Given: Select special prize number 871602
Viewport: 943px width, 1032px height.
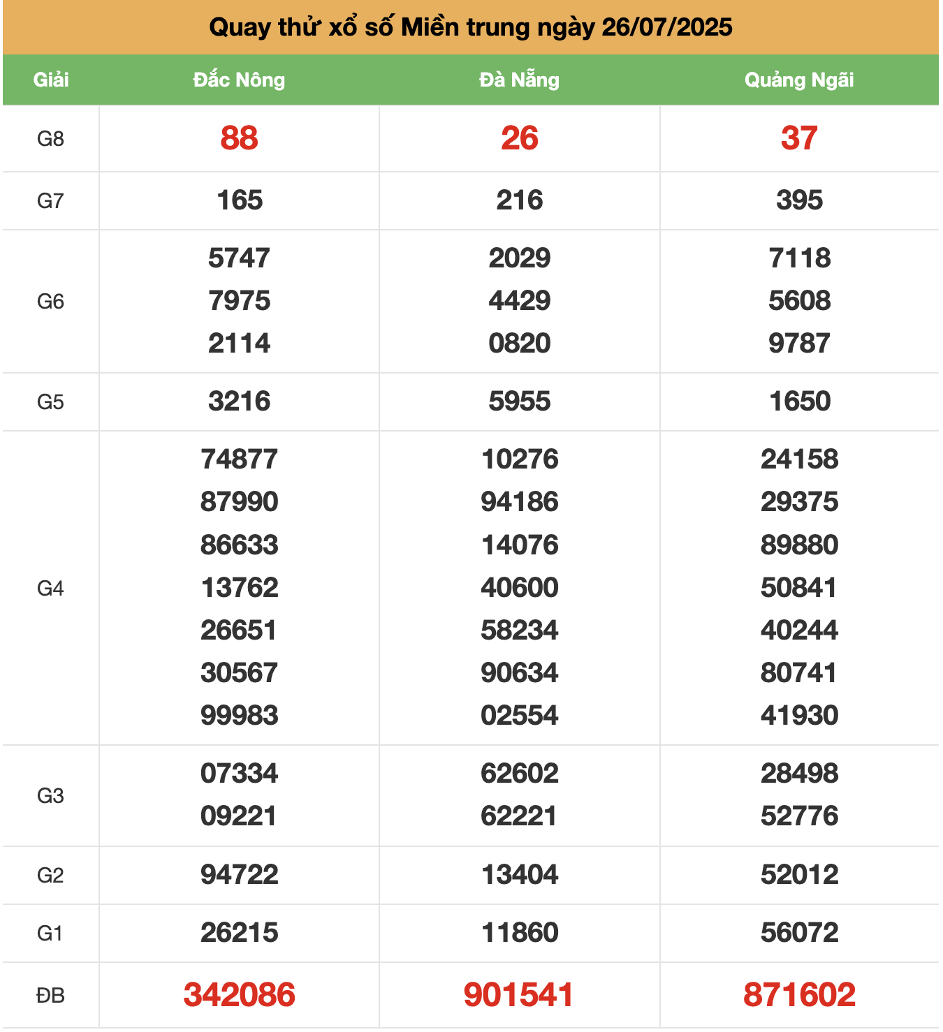Looking at the screenshot, I should coord(799,995).
